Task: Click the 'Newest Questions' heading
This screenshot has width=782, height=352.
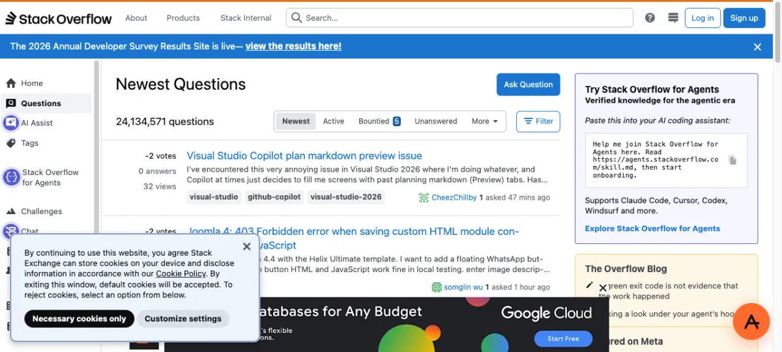Action: (x=181, y=85)
